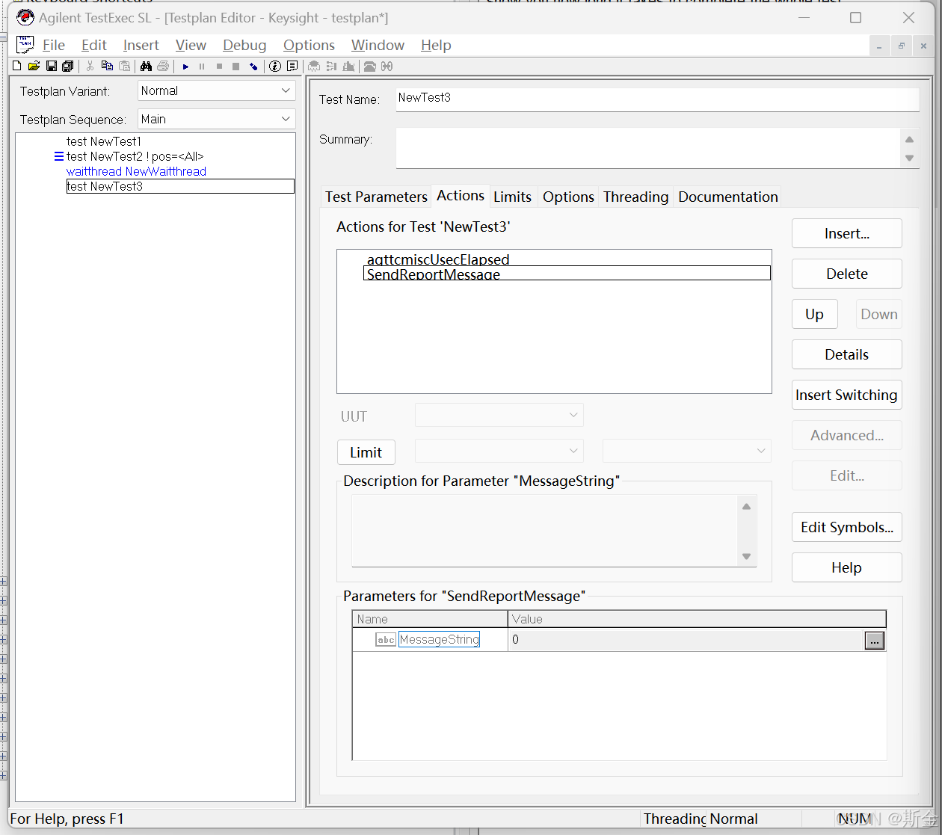Open the first dropdown beside Limit button
942x835 pixels.
pyautogui.click(x=499, y=451)
